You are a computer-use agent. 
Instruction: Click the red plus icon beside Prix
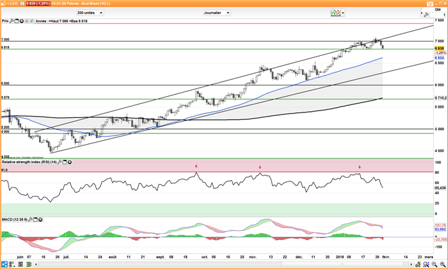pyautogui.click(x=26, y=21)
